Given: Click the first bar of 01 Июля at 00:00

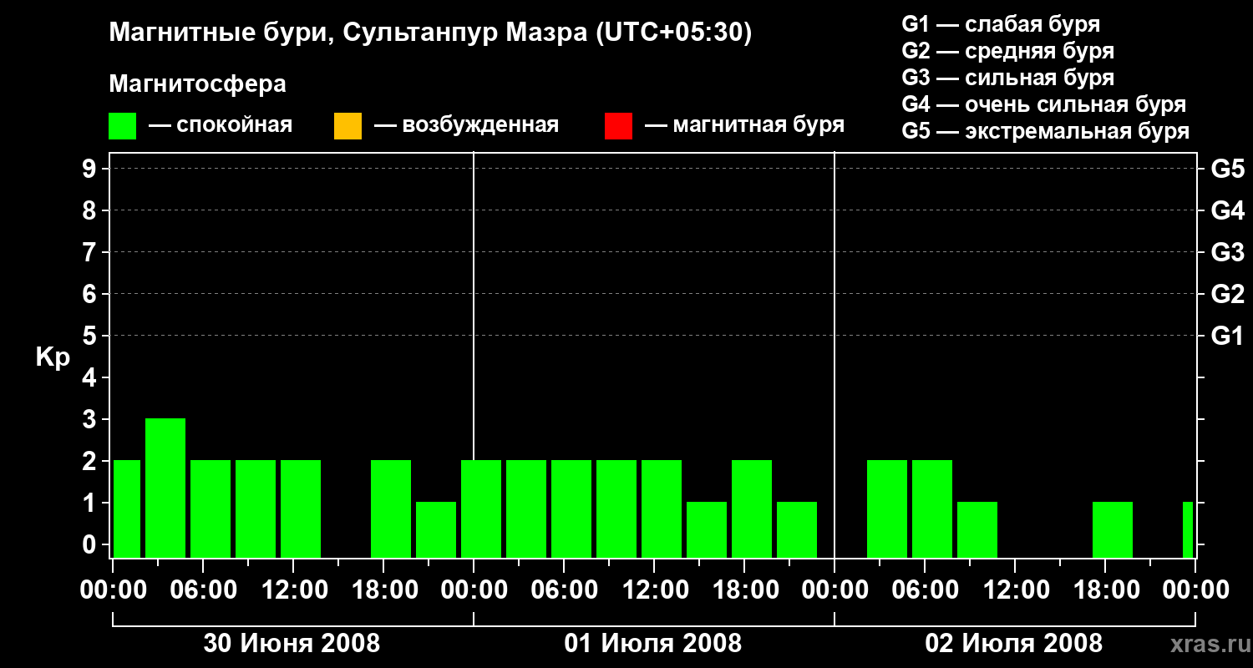Looking at the screenshot, I should click(x=481, y=509).
